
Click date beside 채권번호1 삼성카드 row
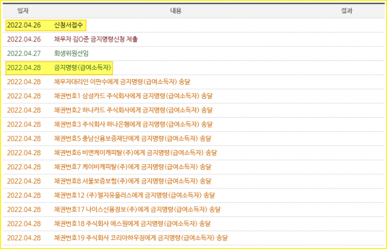[24, 96]
